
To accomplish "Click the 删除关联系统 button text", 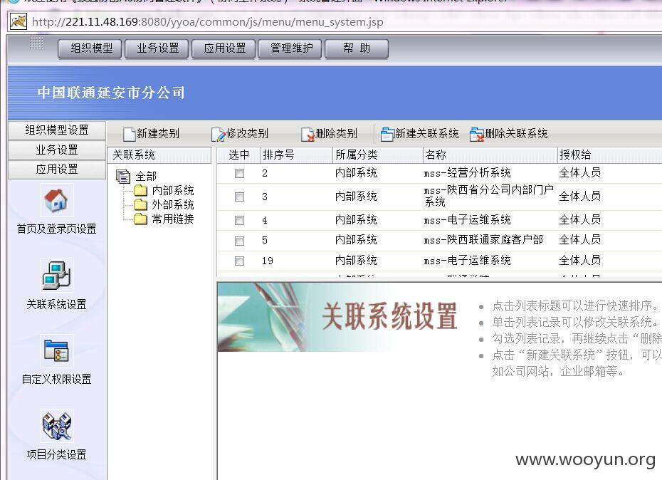I will pyautogui.click(x=516, y=134).
